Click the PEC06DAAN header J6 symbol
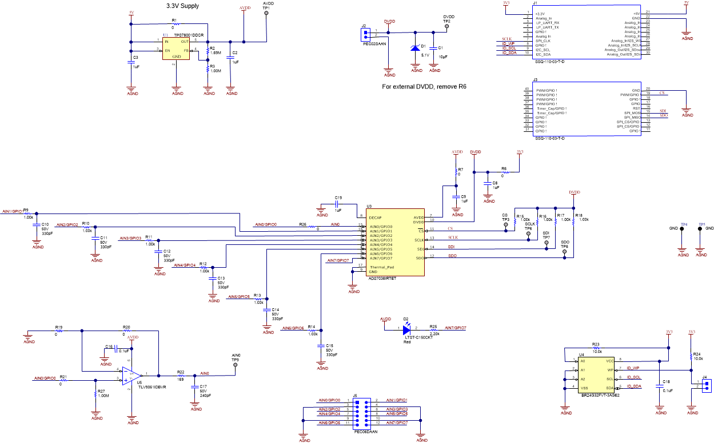 coord(363,414)
